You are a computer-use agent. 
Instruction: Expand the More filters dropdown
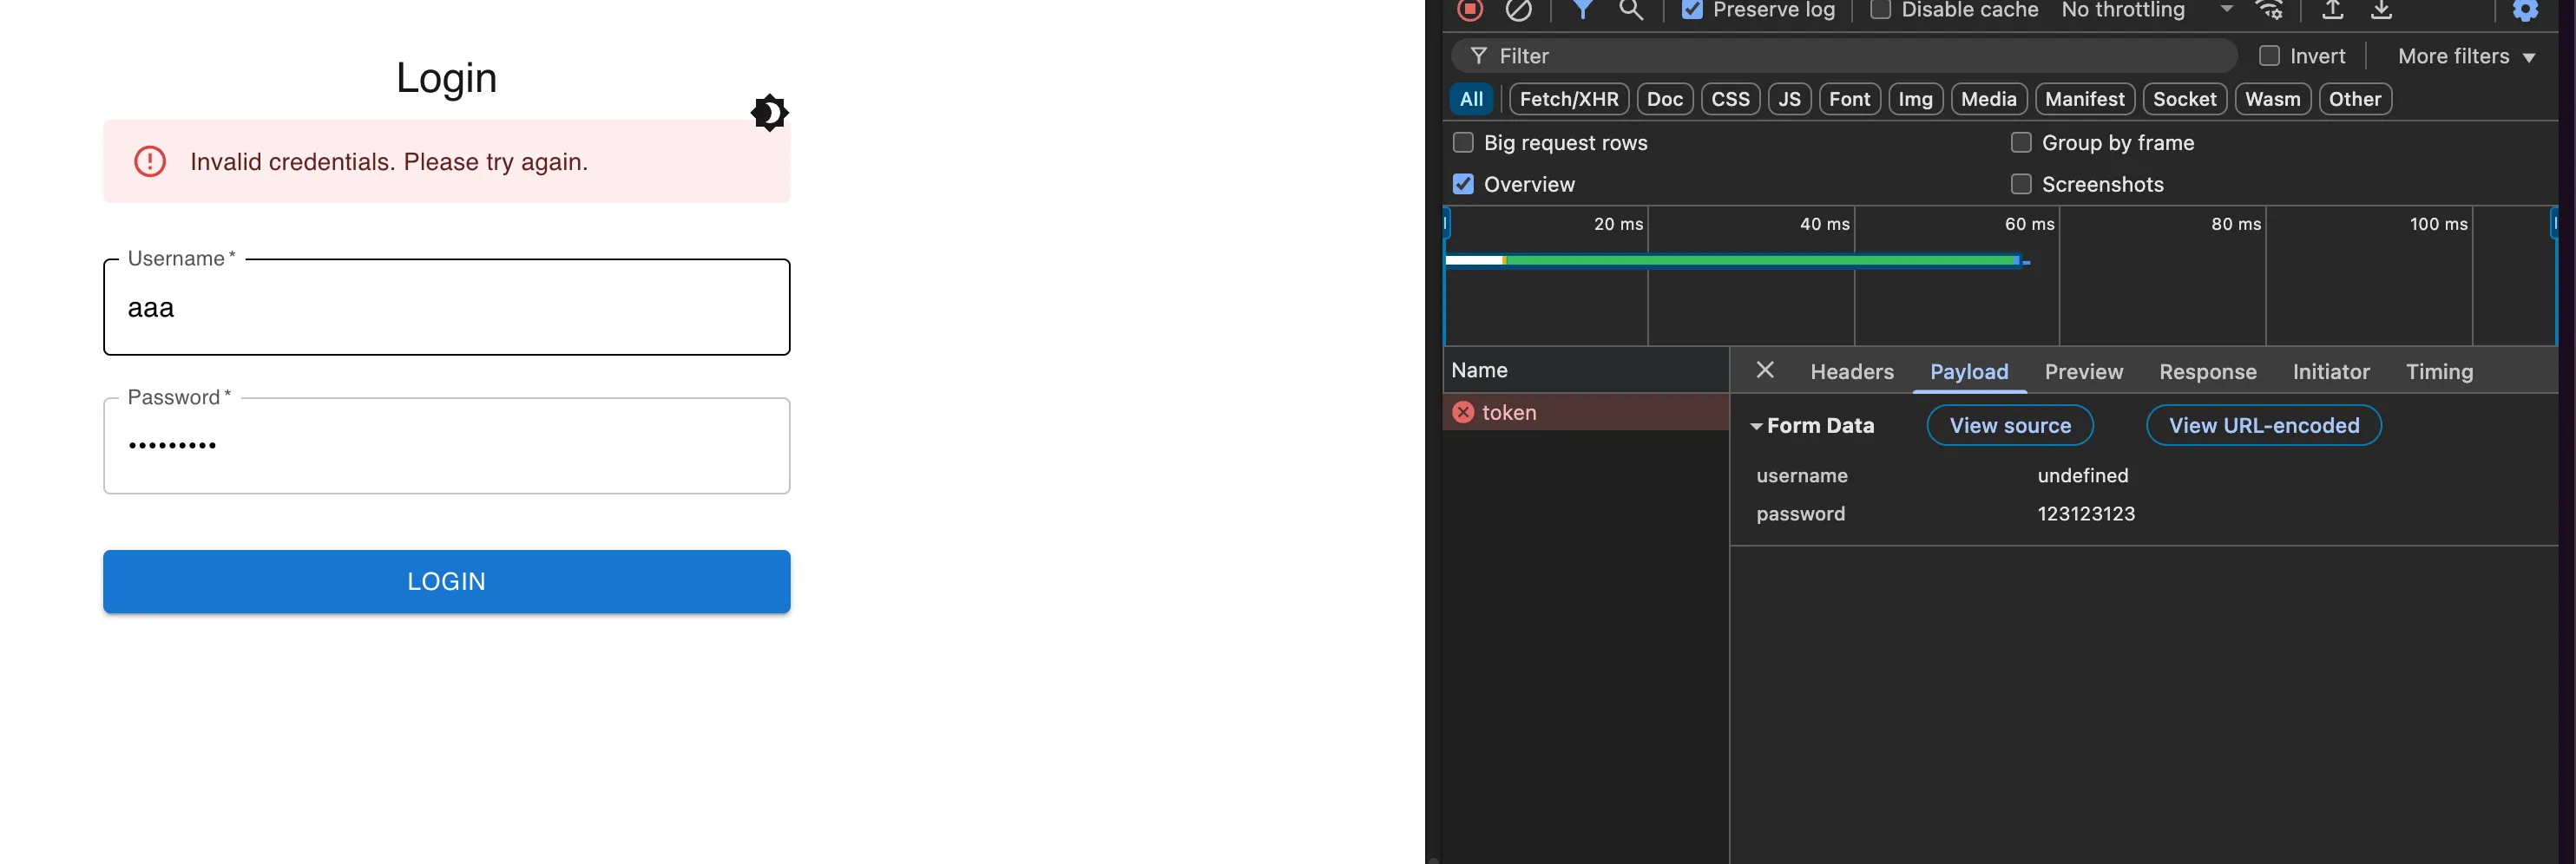[x=2465, y=57]
